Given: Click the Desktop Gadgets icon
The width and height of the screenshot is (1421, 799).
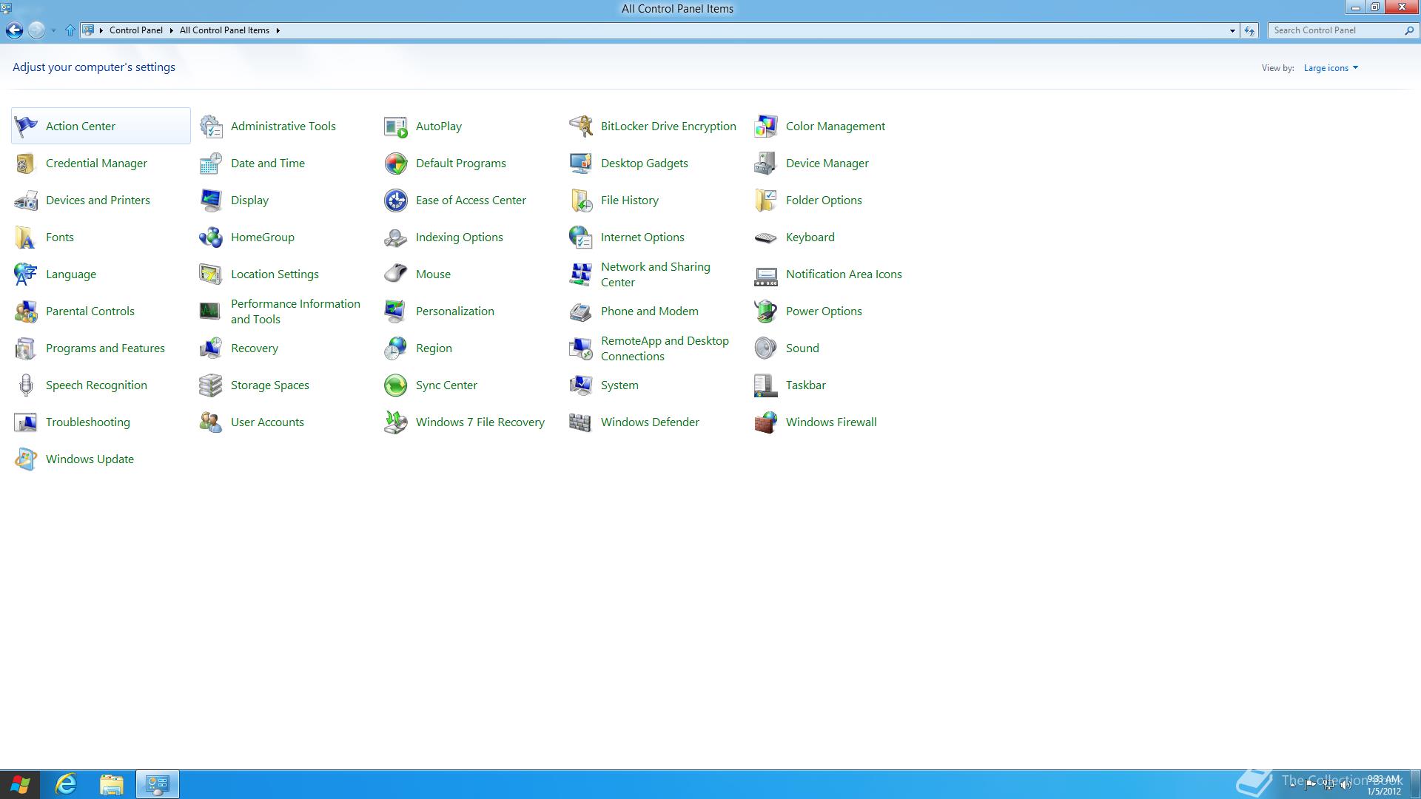Looking at the screenshot, I should [x=581, y=163].
